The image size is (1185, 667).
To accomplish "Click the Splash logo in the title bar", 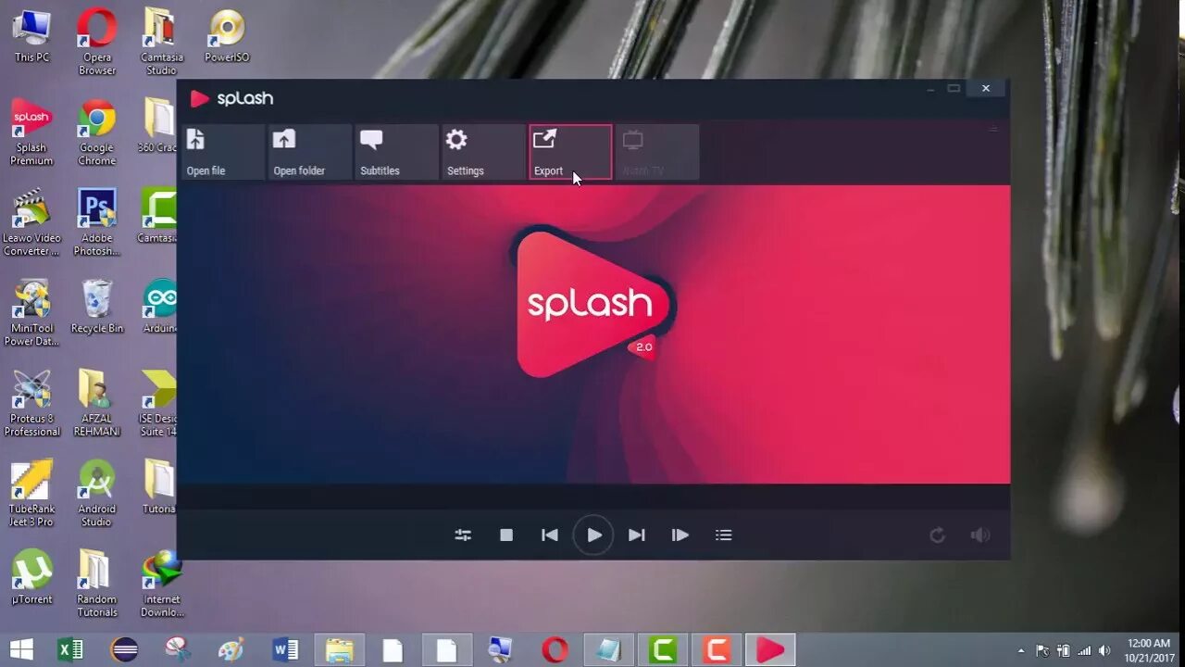I will 231,98.
